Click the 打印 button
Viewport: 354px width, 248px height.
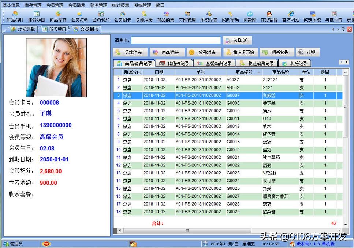pyautogui.click(x=308, y=52)
